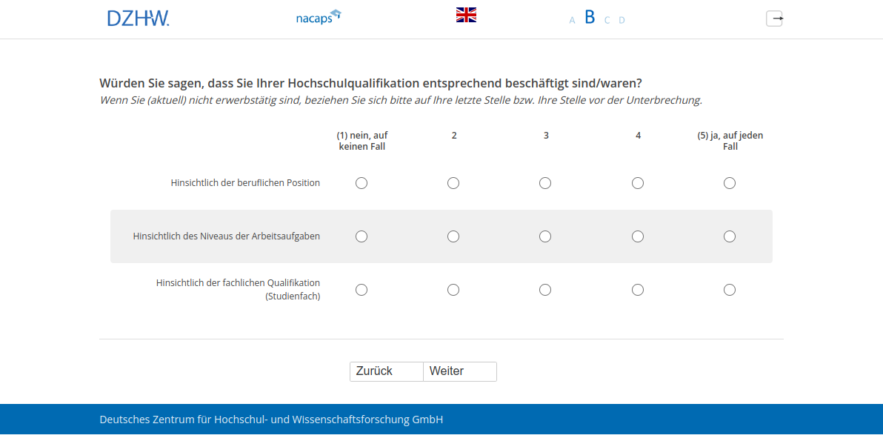Rate Niveau der Arbeitsaufgaben as 2
This screenshot has height=441, width=883.
[453, 236]
